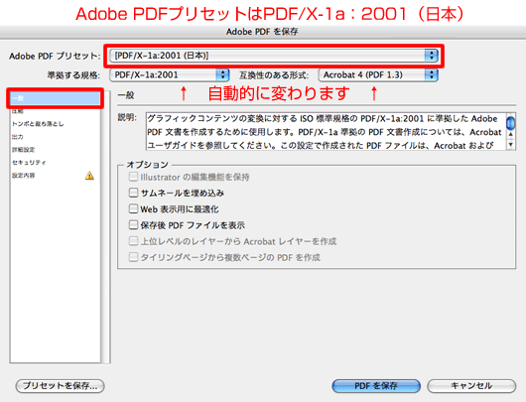Enable the Web 表示用に最適化 checkbox
526x402 pixels.
pos(133,208)
